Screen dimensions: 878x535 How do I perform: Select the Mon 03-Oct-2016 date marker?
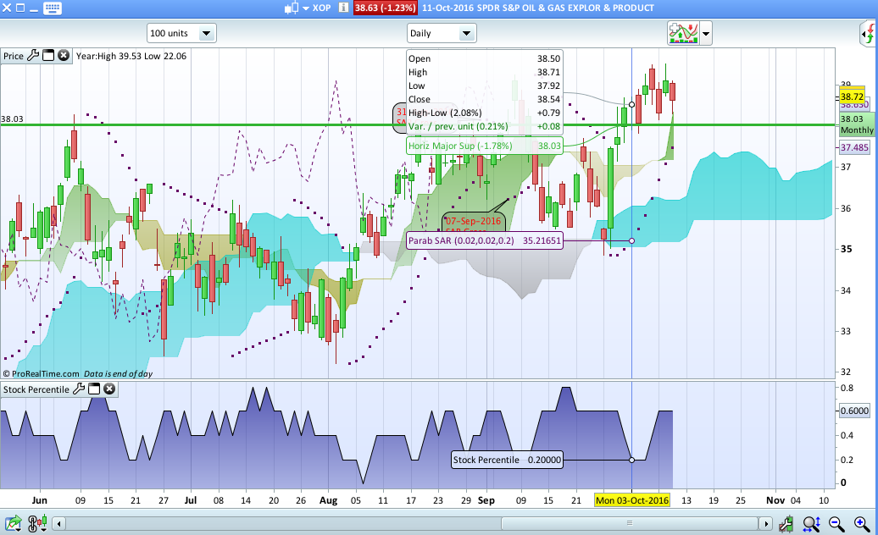(x=632, y=499)
